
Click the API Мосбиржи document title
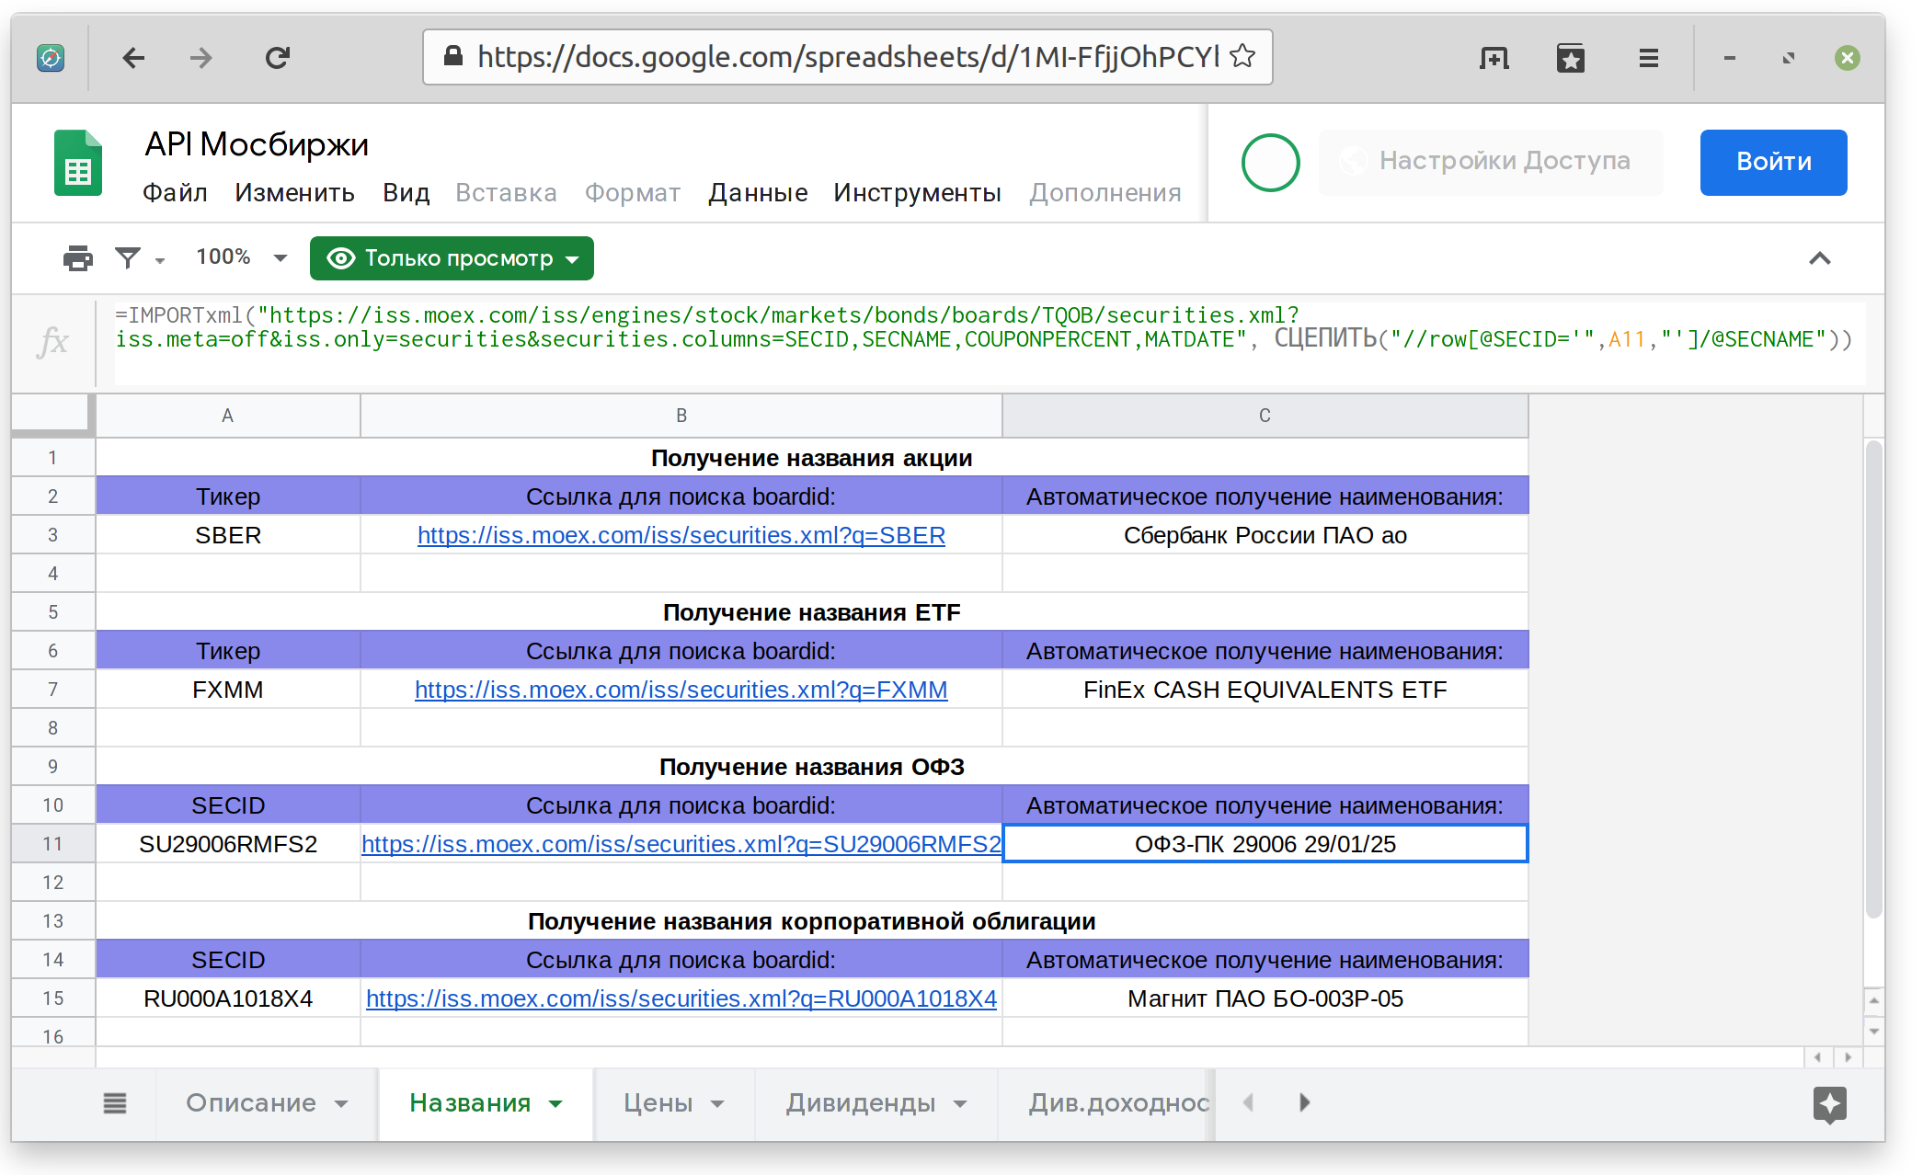coord(257,144)
